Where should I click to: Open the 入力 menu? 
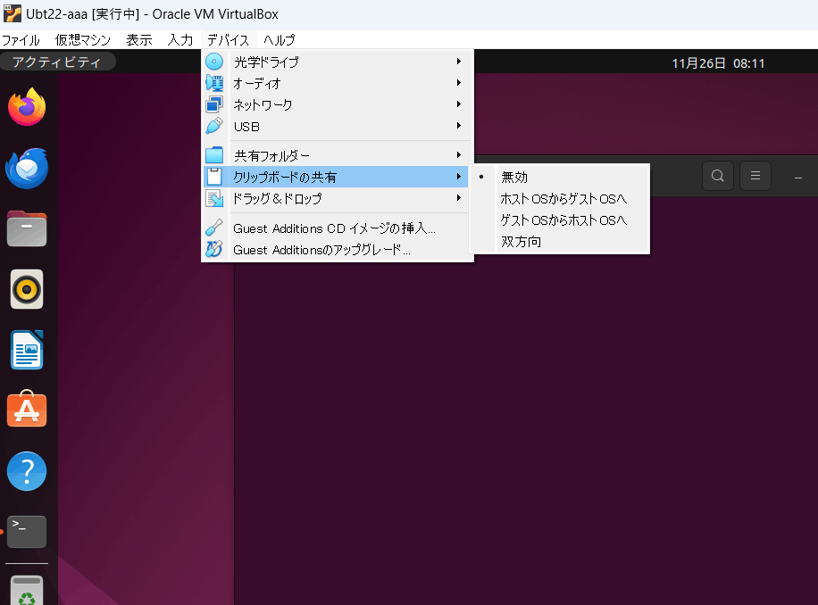pos(180,40)
